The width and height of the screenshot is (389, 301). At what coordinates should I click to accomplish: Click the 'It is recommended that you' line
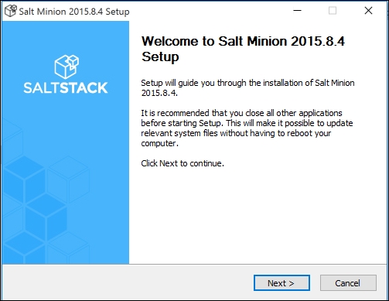(241, 113)
